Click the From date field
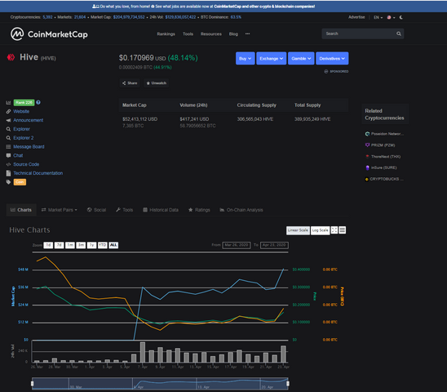 (237, 245)
